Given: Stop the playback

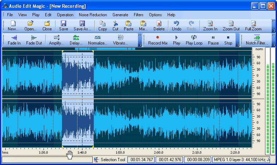Looking at the screenshot, I should click(x=228, y=40).
